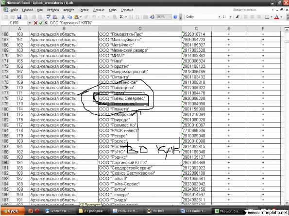Open the 2 Проводник taskbar group
The image size is (289, 216).
point(94,211)
